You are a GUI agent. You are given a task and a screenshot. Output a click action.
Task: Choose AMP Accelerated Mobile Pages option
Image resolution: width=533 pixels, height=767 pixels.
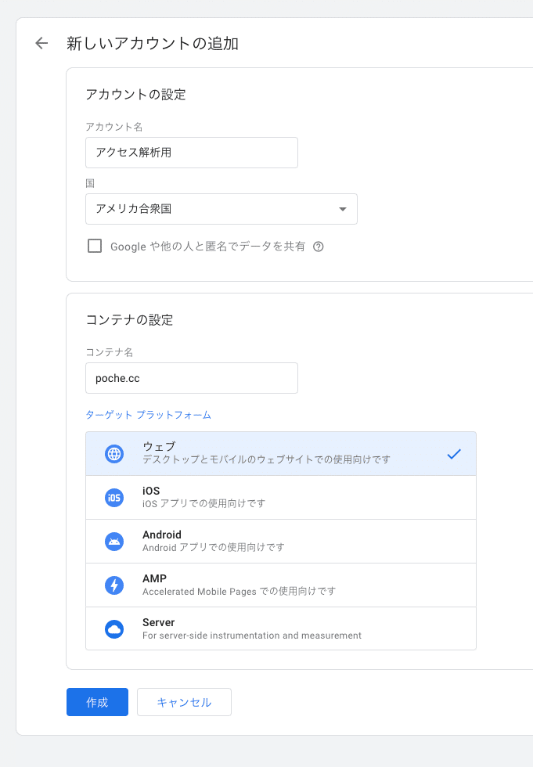281,585
